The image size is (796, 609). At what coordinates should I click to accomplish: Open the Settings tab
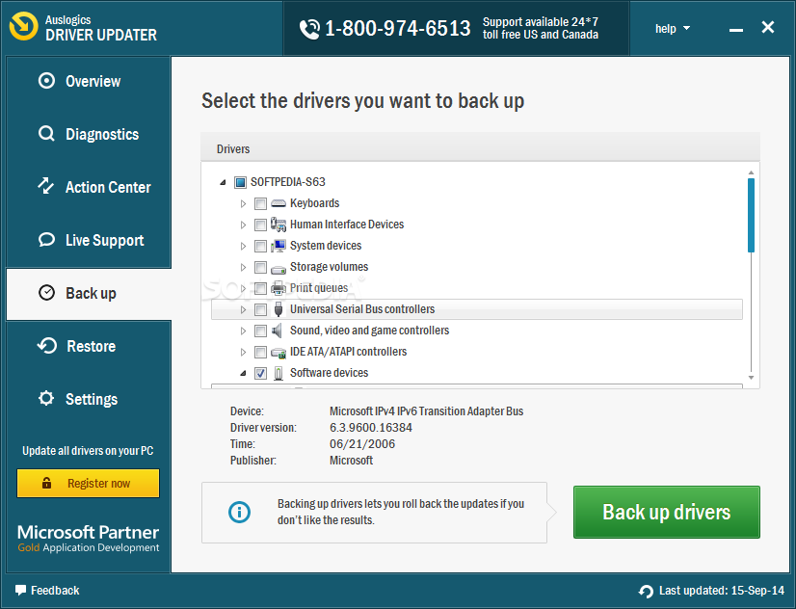point(89,399)
